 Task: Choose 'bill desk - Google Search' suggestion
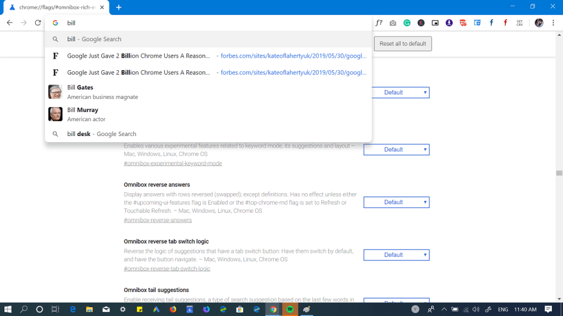(x=208, y=134)
